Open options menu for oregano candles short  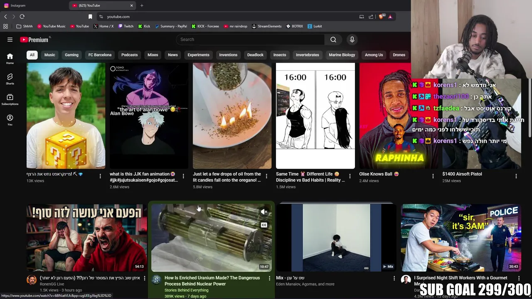pos(266,176)
